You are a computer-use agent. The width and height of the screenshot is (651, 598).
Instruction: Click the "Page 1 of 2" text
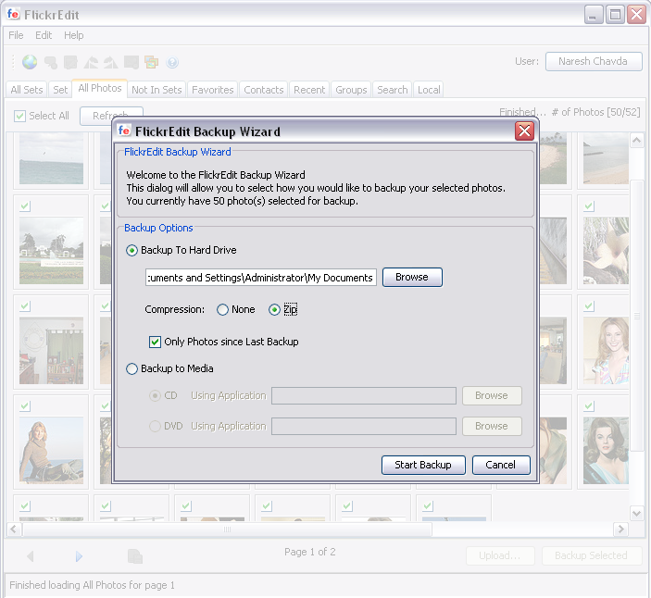pos(309,552)
